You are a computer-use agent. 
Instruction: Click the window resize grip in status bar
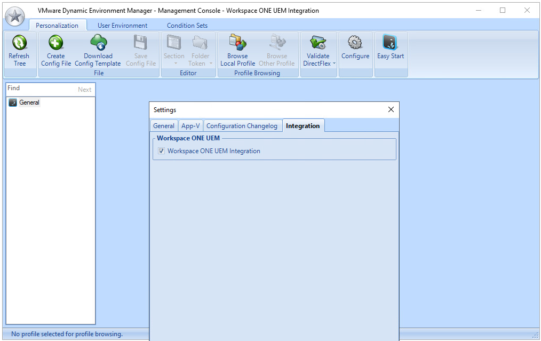point(535,335)
